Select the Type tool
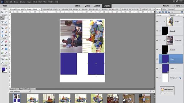Image resolution: width=184 pixels, height=103 pixels. (x=2, y=53)
